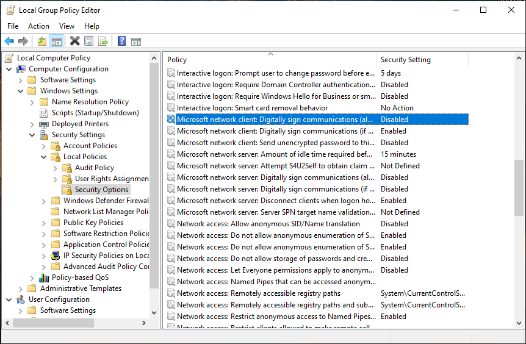Viewport: 526px width, 344px height.
Task: Click the policy list scroll up arrow
Action: coord(519,59)
